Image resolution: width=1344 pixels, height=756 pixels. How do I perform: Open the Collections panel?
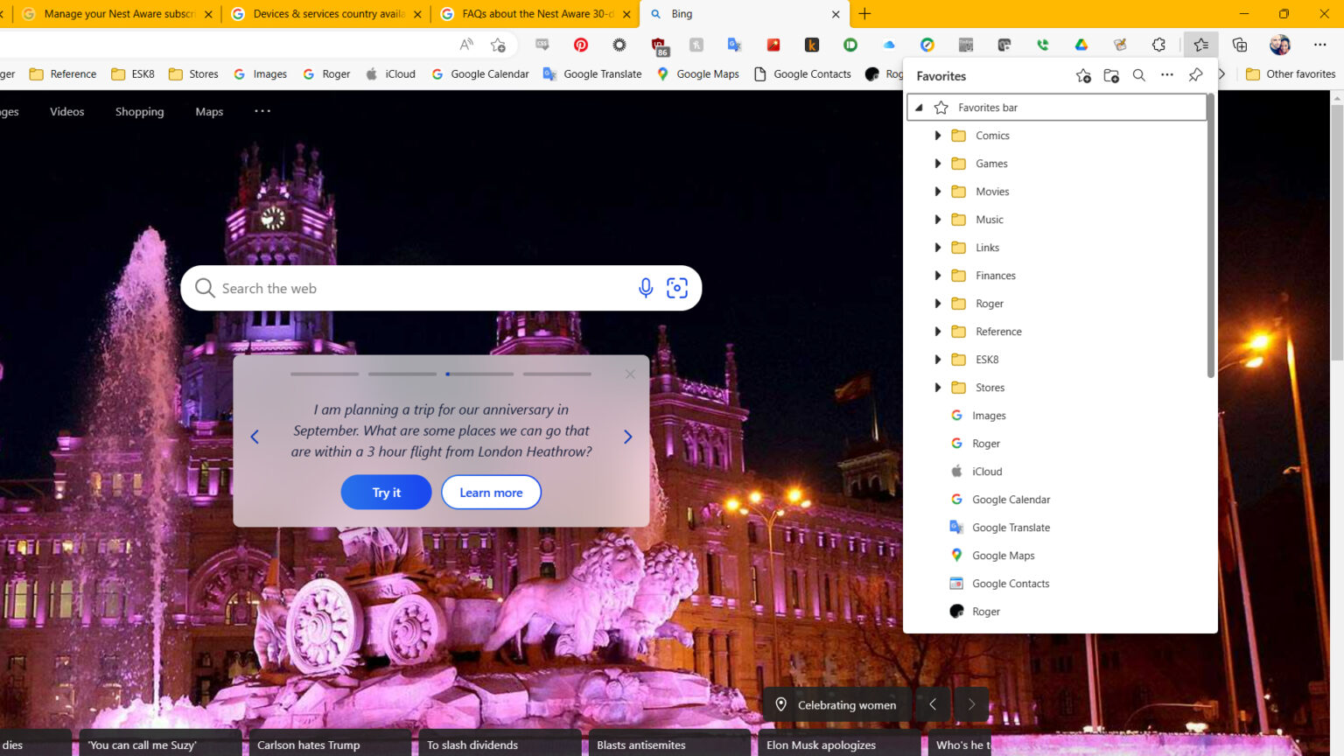(1239, 45)
